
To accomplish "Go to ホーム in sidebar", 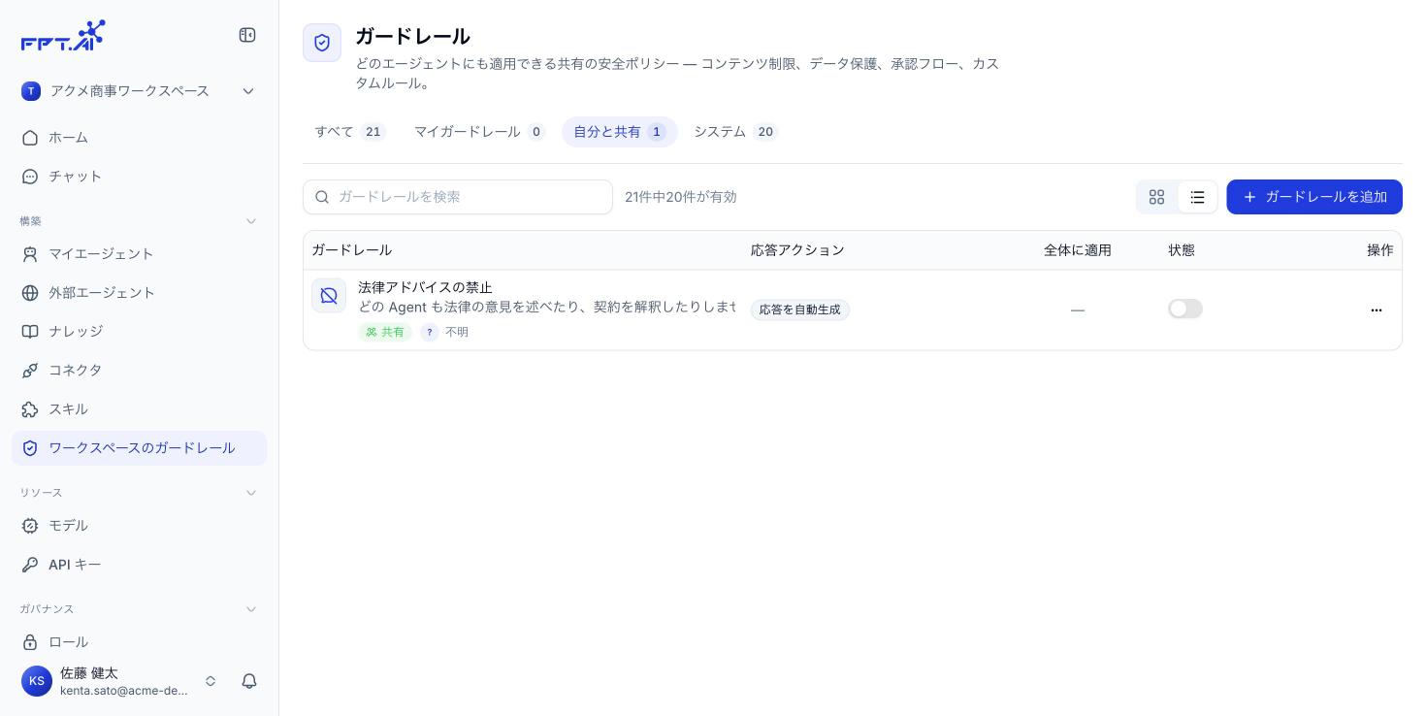I will [139, 138].
